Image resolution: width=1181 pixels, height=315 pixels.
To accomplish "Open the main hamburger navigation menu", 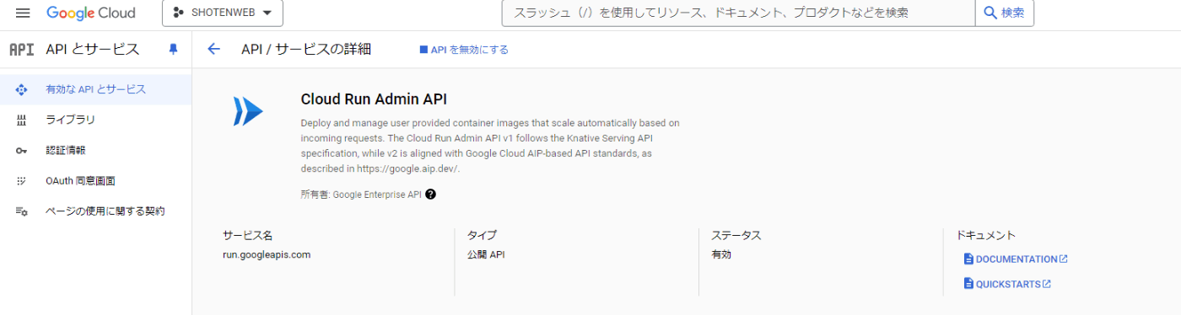I will click(23, 13).
